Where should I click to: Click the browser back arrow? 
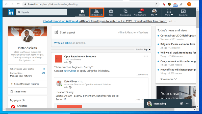(7, 4)
